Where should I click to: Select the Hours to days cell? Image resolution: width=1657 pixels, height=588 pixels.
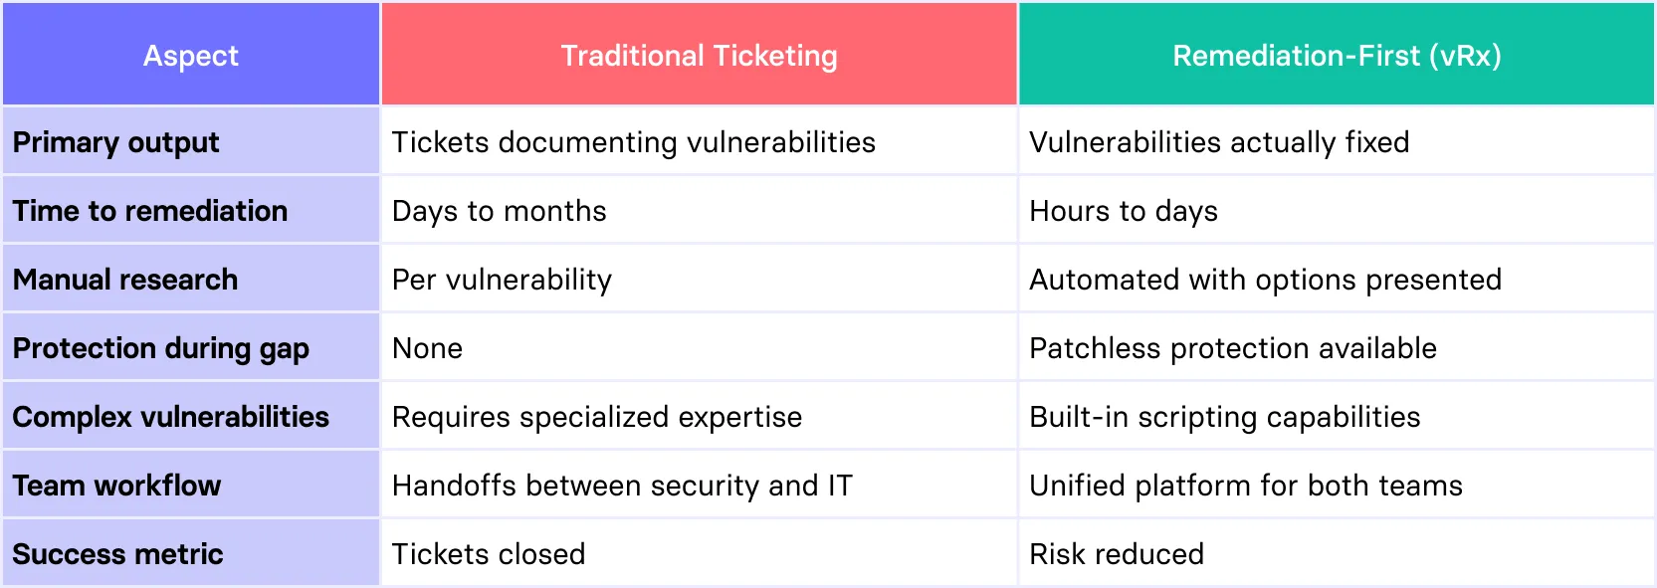pyautogui.click(x=1337, y=210)
